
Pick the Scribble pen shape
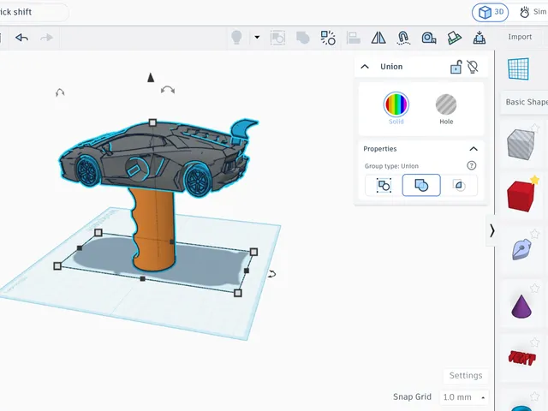click(521, 249)
